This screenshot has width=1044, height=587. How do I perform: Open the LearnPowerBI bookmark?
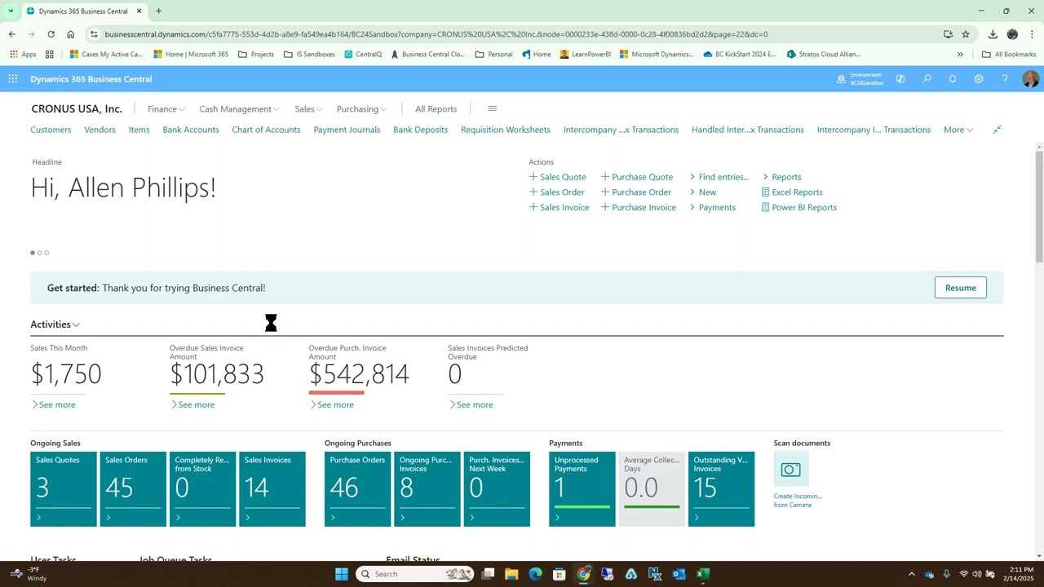585,55
